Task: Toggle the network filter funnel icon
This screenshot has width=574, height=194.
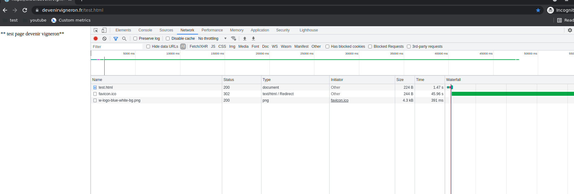Action: [116, 38]
